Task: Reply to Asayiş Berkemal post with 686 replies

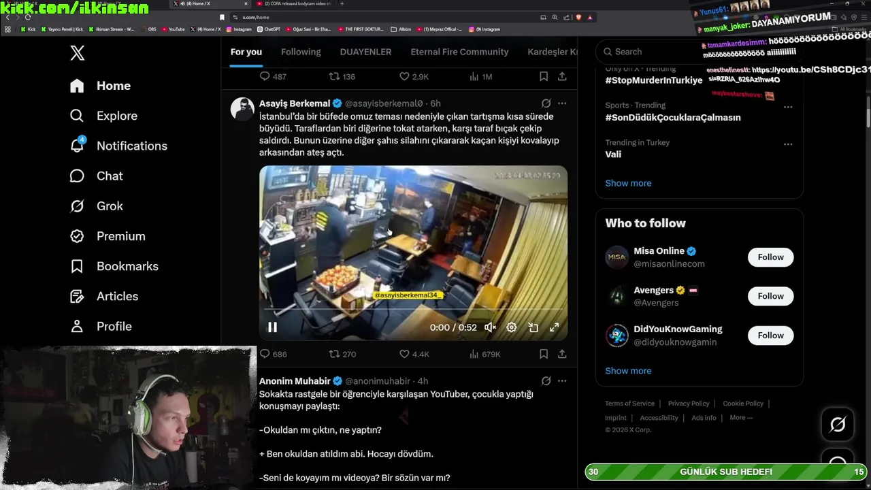Action: pos(274,354)
